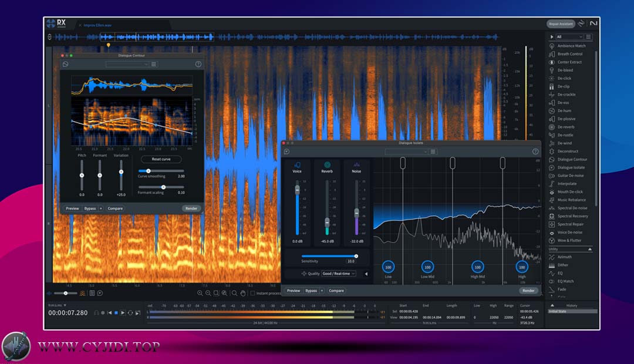Click the zoom in magnifier icon
634x364 pixels.
[x=200, y=293]
